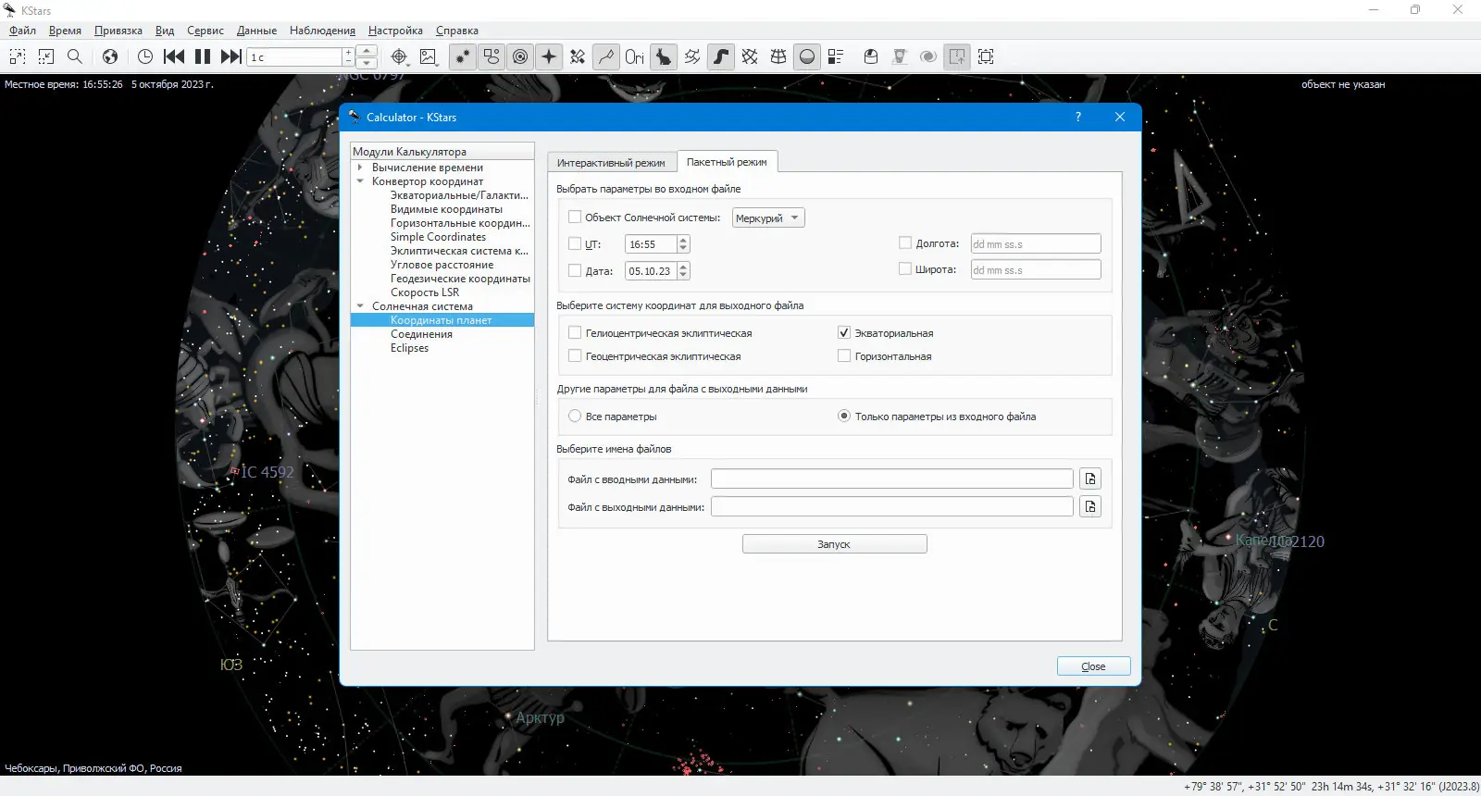Expand the Вычисление времени tree node

[x=360, y=168]
